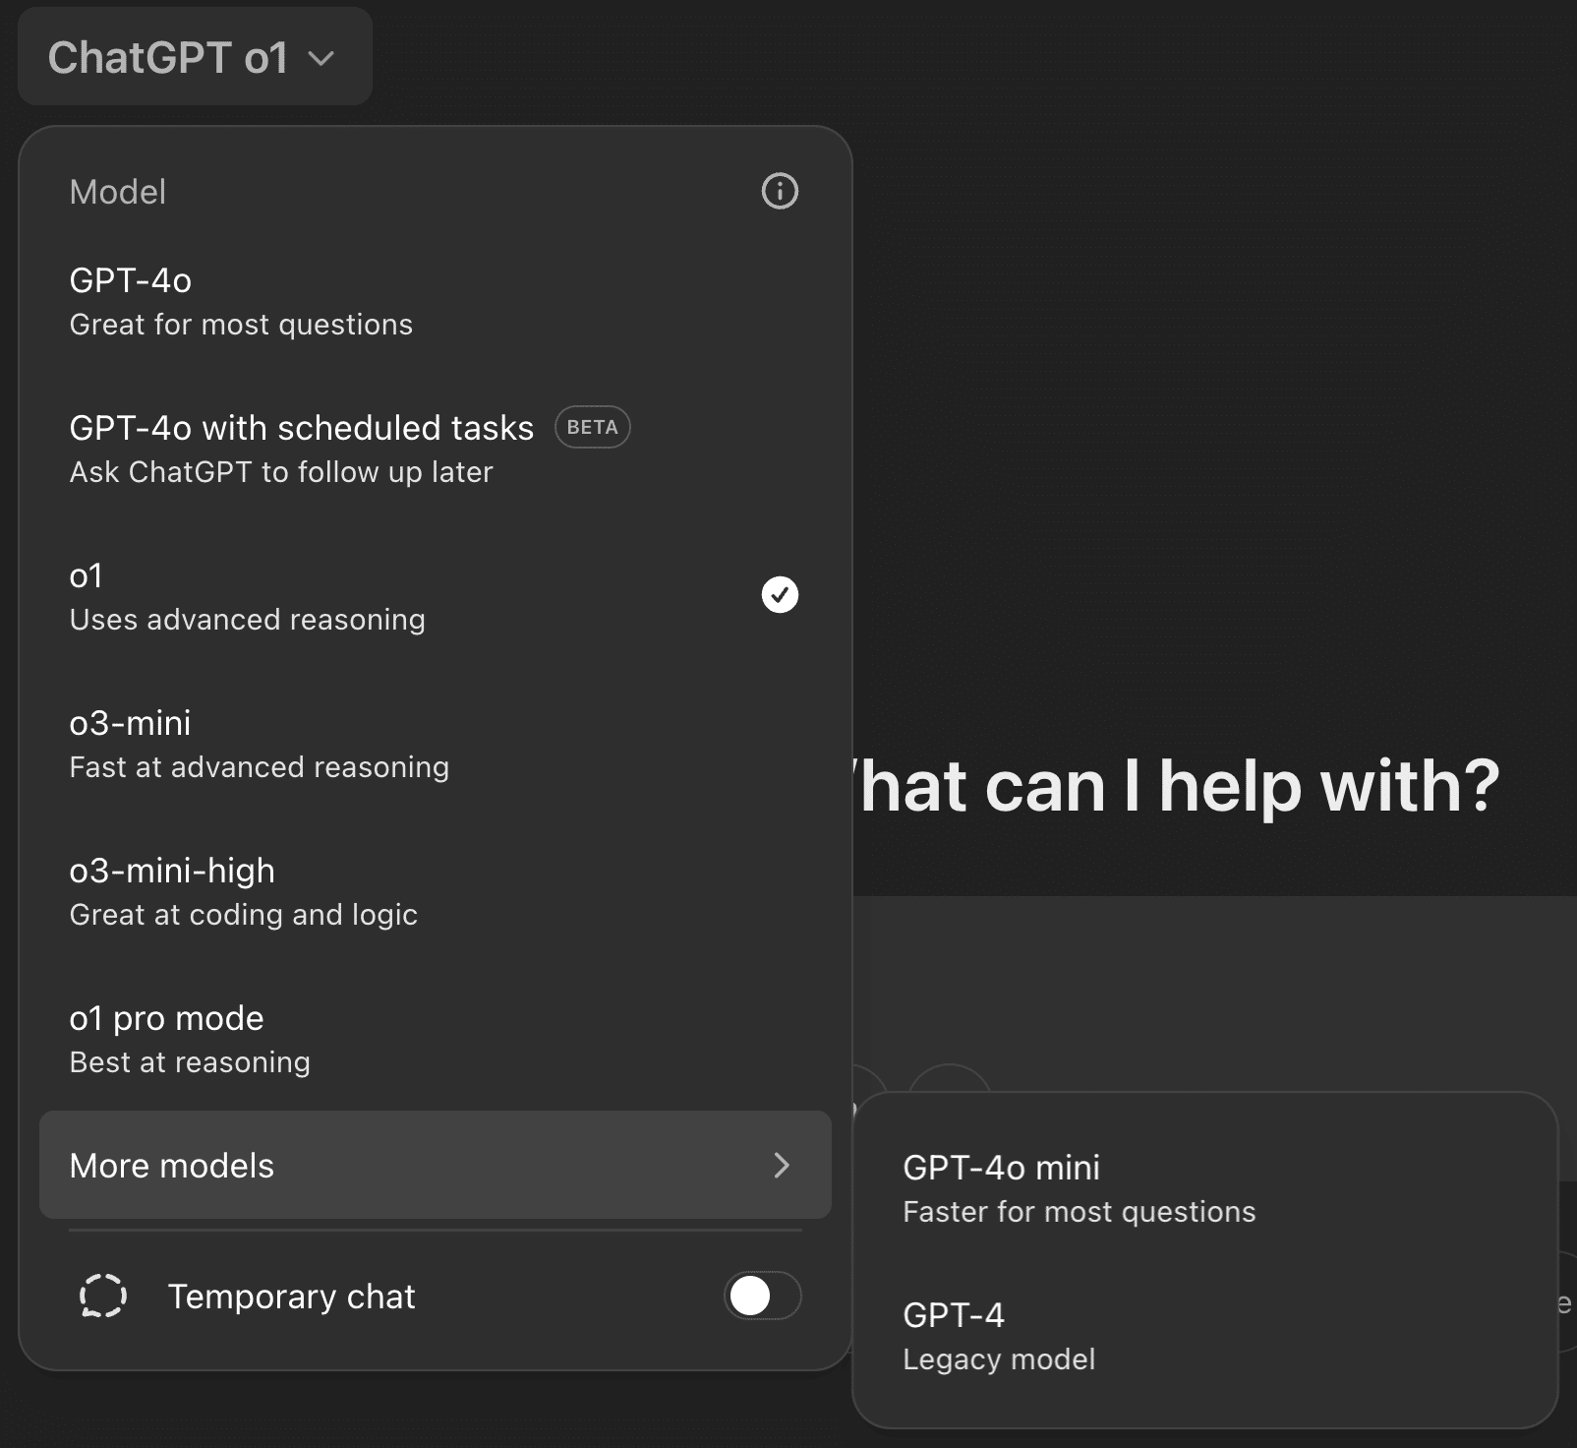The image size is (1577, 1448).
Task: Click the down chevron beside ChatGPT o1
Action: tap(321, 59)
